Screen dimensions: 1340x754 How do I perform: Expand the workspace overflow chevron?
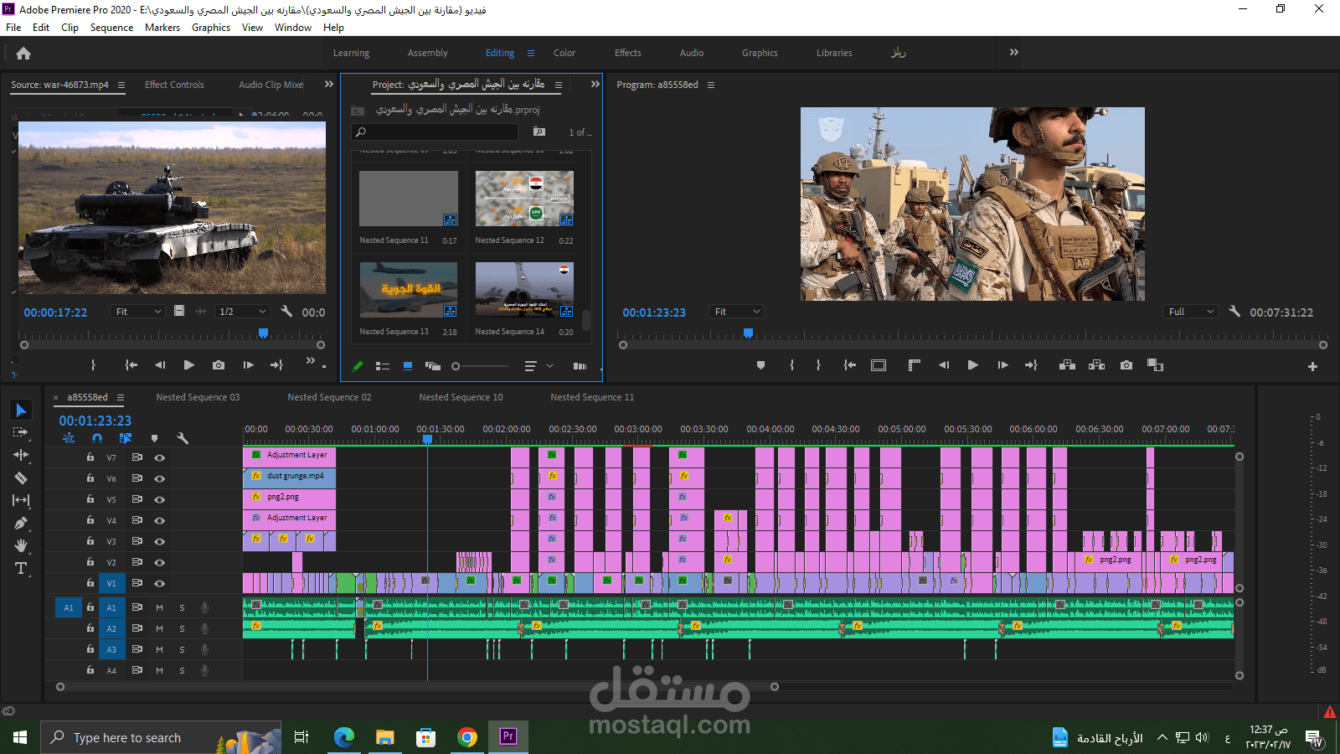click(1014, 53)
